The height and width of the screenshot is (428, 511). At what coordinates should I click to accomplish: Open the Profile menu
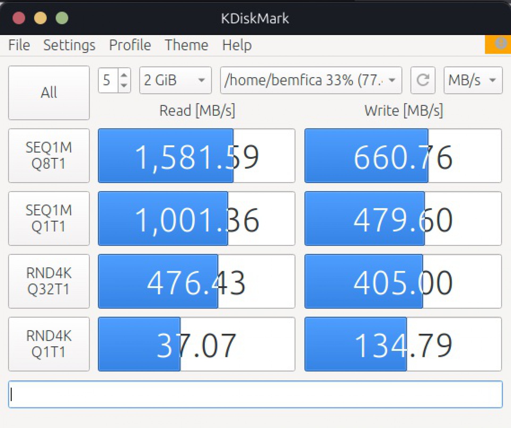click(130, 45)
